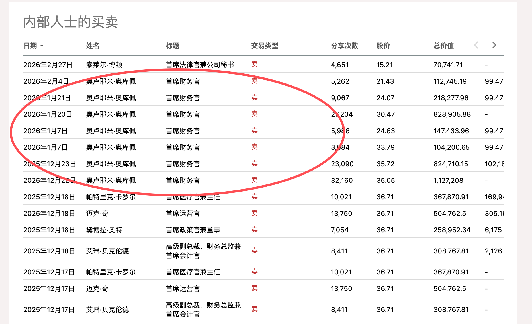
Task: Click the 总价值 column header
Action: click(443, 46)
